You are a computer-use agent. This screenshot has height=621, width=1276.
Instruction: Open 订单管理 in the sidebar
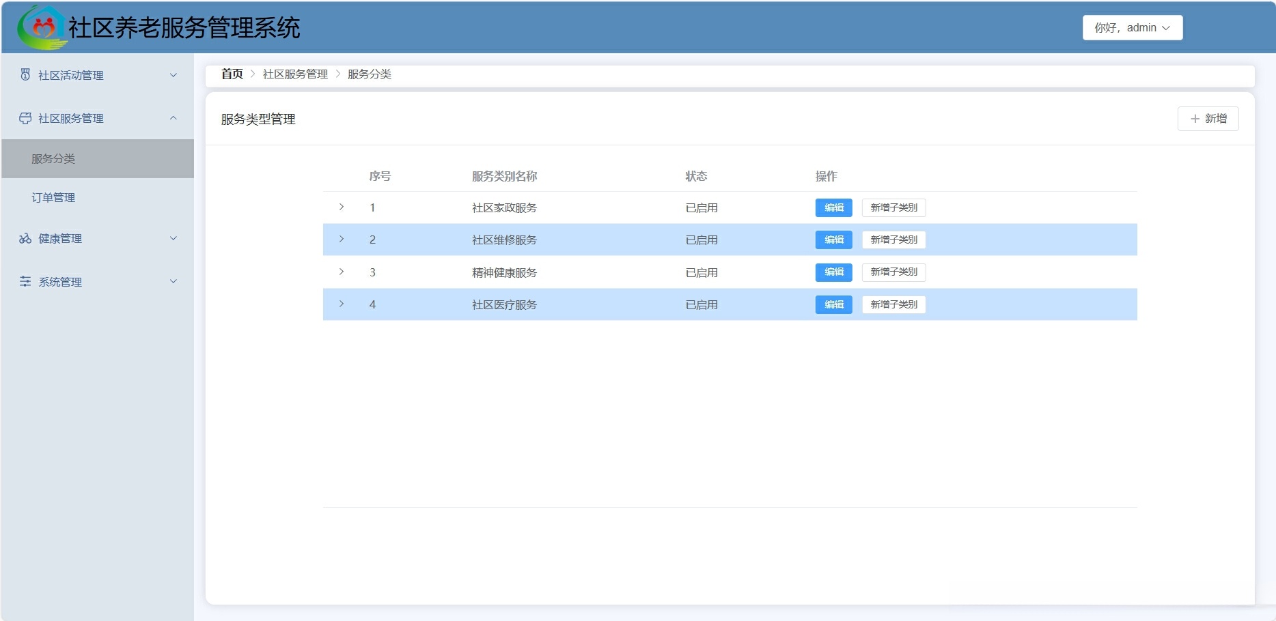click(x=98, y=197)
